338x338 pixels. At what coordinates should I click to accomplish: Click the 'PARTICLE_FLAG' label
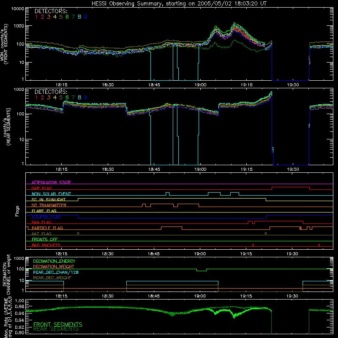pyautogui.click(x=47, y=228)
